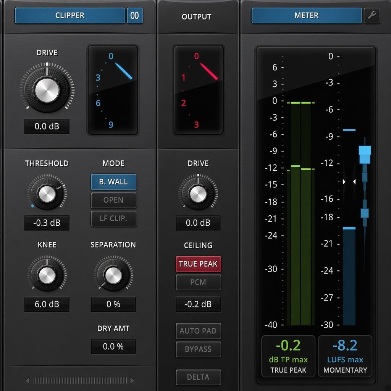Click the THRESHOLD knob
Viewport: 391px width, 391px height.
point(47,194)
